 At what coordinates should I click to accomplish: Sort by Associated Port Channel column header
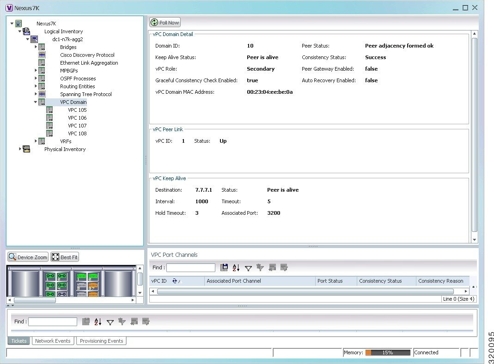(x=260, y=281)
